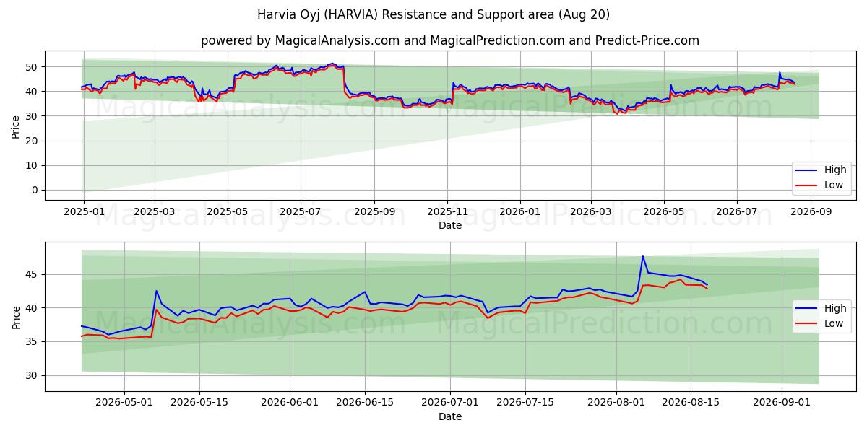Click the '2025-09' date tick on upper chart
Screen dimensions: 867x433
(x=374, y=211)
